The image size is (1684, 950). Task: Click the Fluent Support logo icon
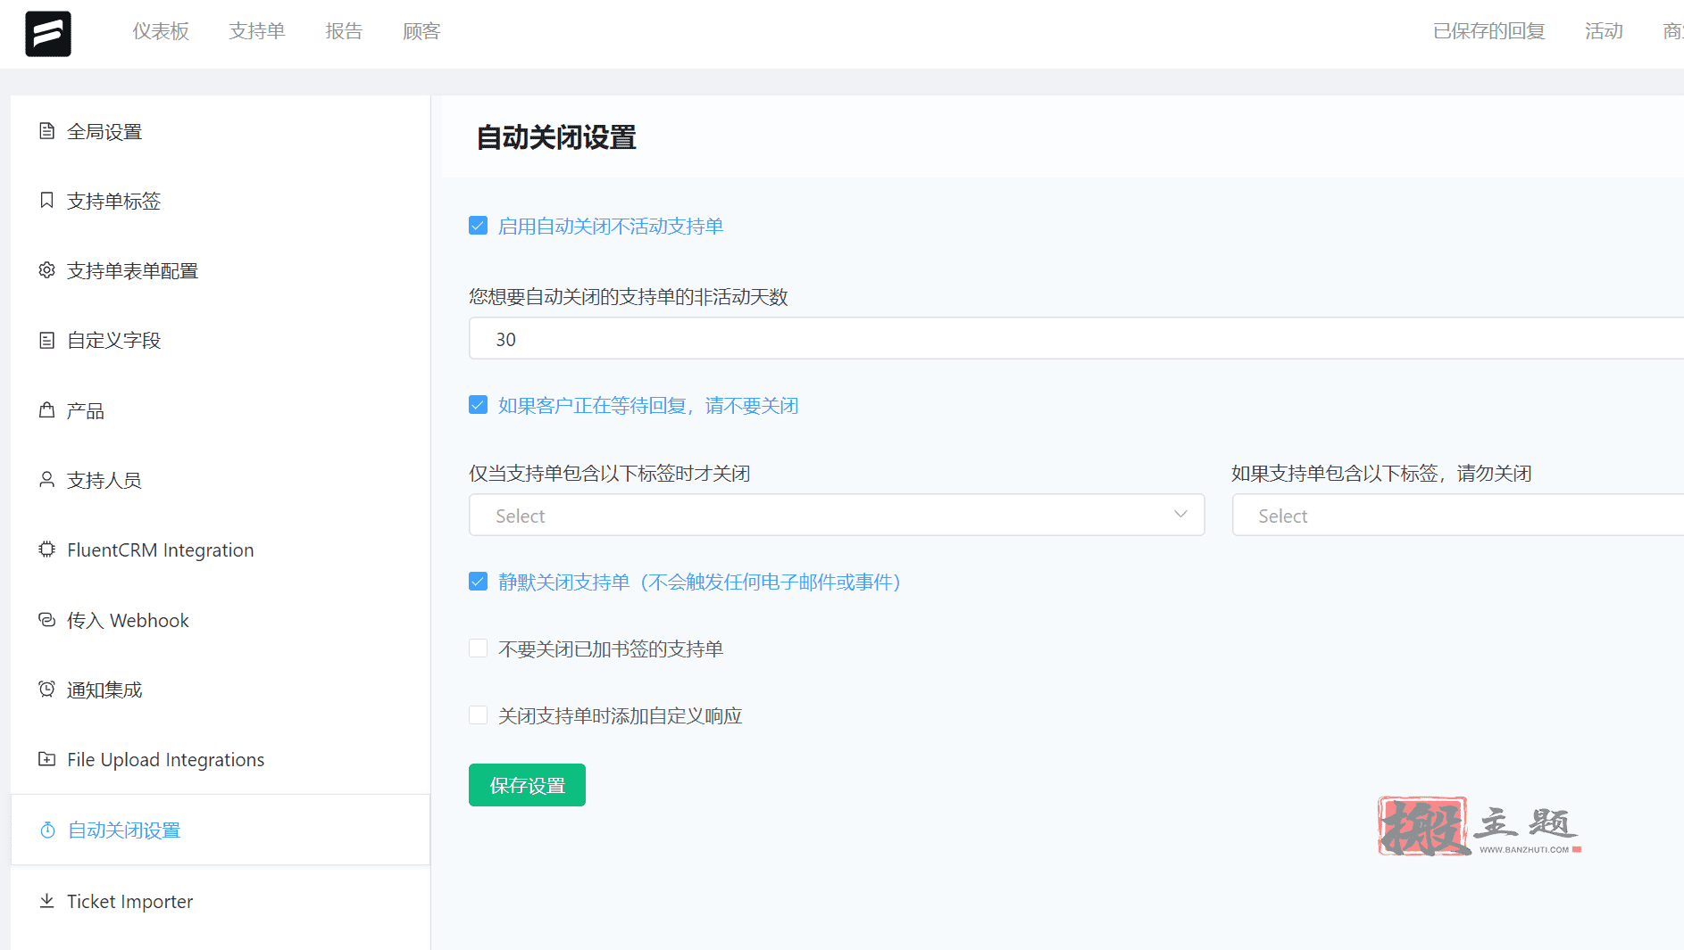tap(48, 33)
